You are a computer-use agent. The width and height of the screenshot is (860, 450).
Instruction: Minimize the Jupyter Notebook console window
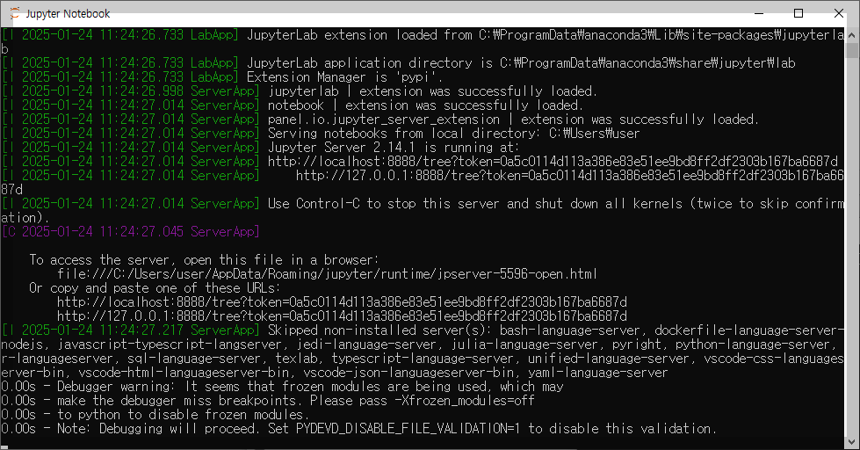[x=759, y=13]
